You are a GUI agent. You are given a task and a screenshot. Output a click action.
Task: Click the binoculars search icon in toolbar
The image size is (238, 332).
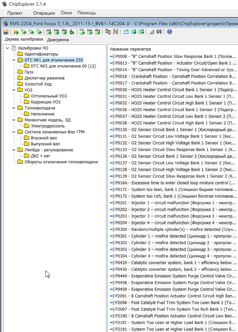tap(159, 32)
